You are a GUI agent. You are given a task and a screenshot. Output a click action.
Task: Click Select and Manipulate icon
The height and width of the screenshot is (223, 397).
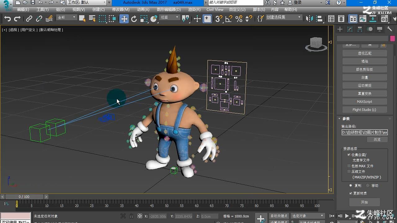click(x=197, y=19)
